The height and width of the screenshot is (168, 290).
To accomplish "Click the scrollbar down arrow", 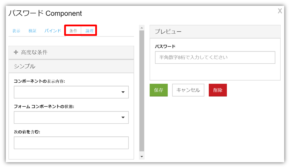I will click(x=142, y=157).
